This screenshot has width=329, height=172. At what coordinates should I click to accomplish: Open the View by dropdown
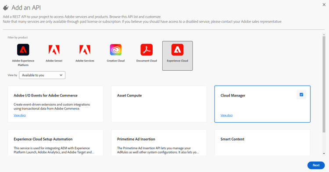coord(42,75)
